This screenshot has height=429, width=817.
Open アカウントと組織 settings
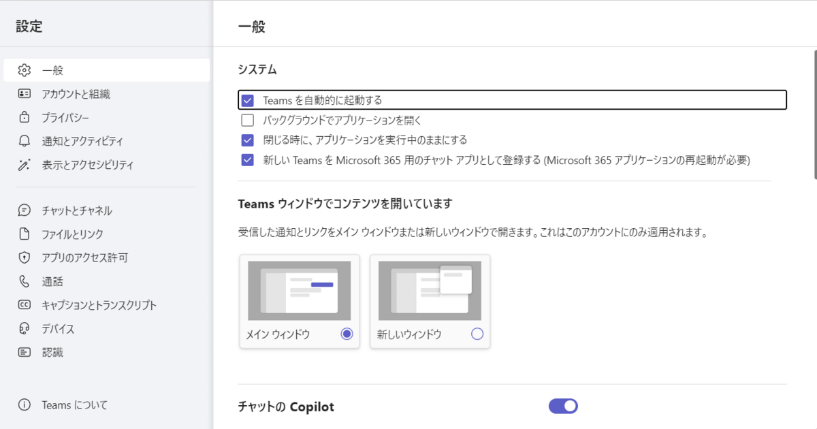tap(107, 94)
